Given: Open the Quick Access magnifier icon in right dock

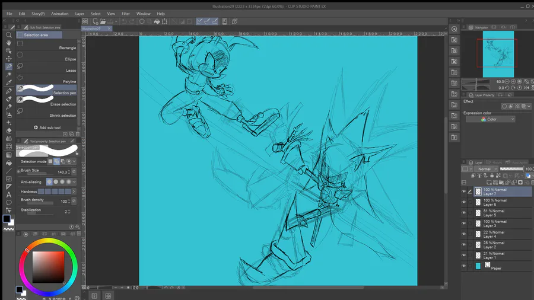Looking at the screenshot, I should tap(454, 29).
